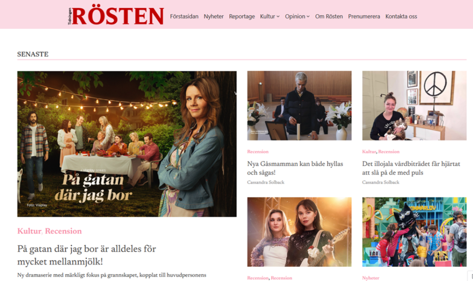
Task: Click the Kultur category under featured article
Action: 29,231
